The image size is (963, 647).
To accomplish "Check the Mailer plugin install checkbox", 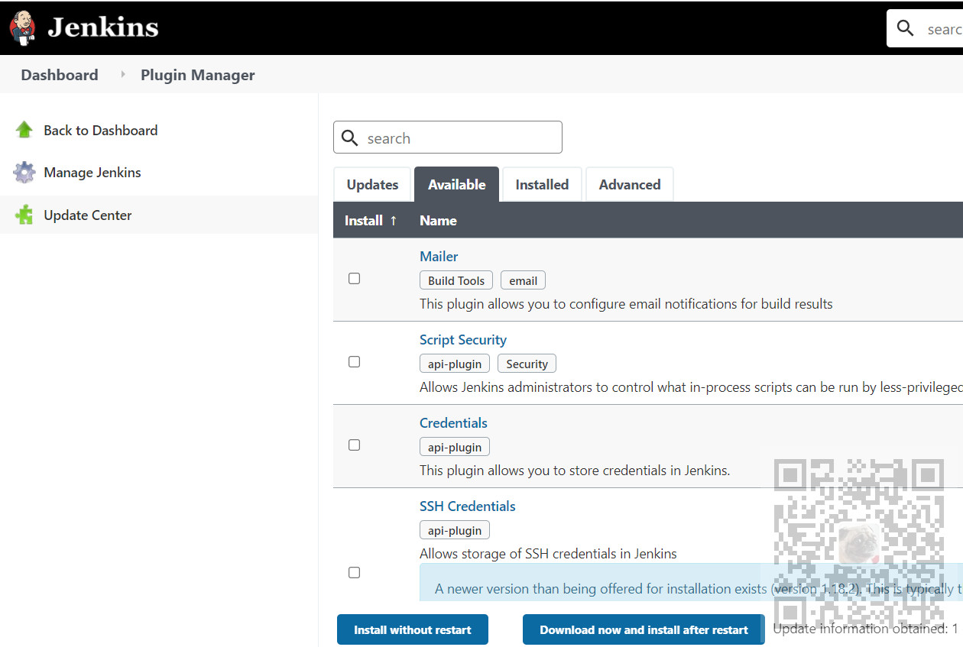I will click(x=354, y=279).
